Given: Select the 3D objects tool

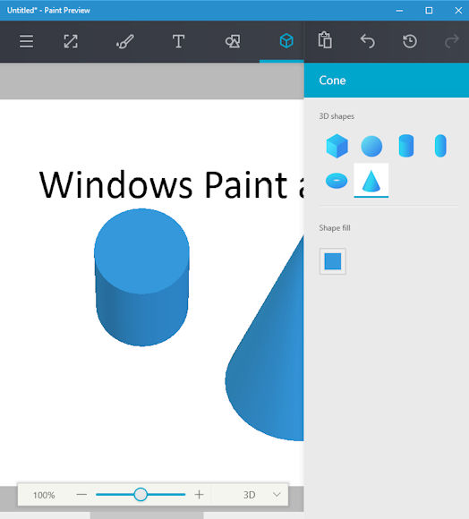Looking at the screenshot, I should pyautogui.click(x=286, y=41).
